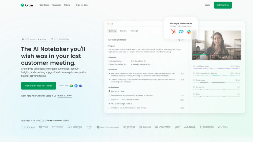Tick the 'Provide SOC 2 and GDPR' checkbox
This screenshot has width=253, height=142.
click(109, 100)
